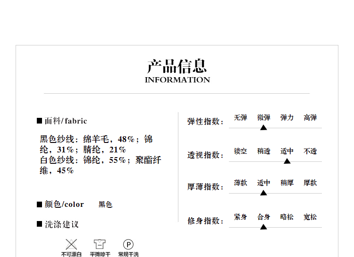
Task: Click the black square bullet beside 颜色/color
Action: [x=40, y=204]
